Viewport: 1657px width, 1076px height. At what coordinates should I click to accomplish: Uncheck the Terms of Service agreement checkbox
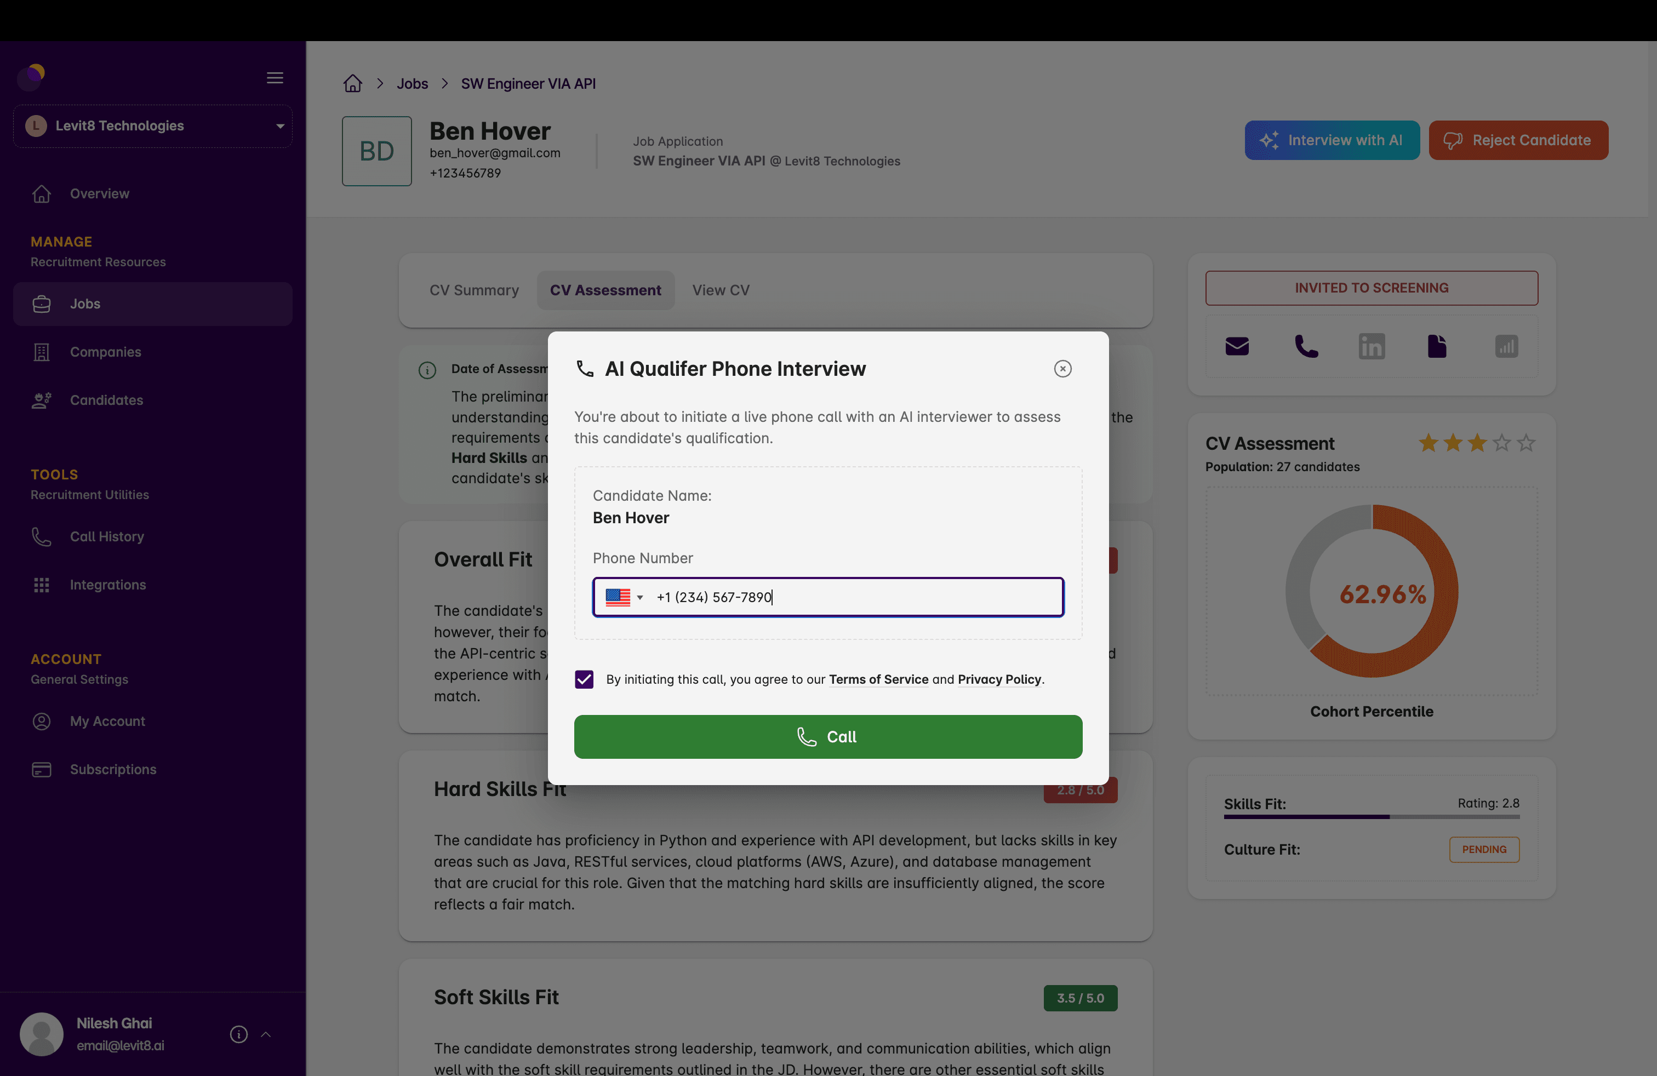[x=584, y=679]
